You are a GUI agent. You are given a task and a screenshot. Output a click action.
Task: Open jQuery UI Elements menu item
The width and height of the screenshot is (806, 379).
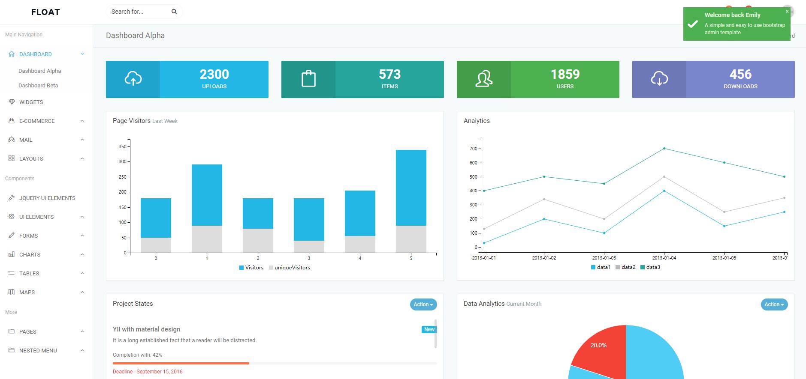46,198
